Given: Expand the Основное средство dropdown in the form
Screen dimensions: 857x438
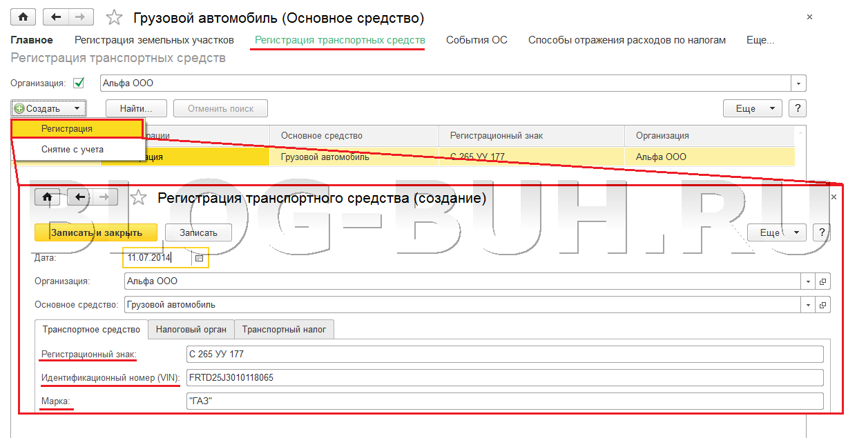Looking at the screenshot, I should [807, 304].
